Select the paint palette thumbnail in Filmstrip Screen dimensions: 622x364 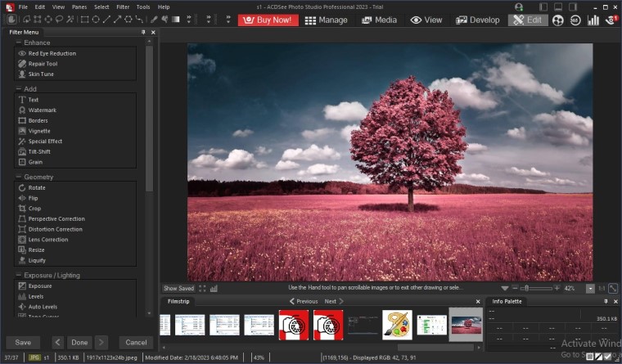click(397, 325)
